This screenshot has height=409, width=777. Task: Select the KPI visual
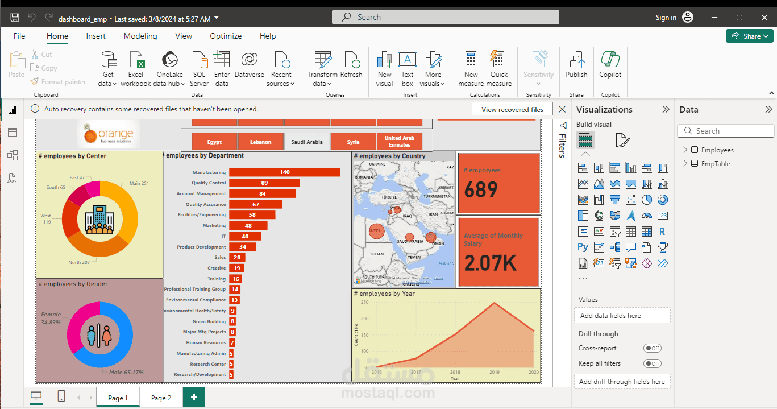tap(599, 232)
